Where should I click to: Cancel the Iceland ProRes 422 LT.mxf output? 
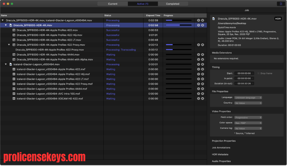pos(203,79)
